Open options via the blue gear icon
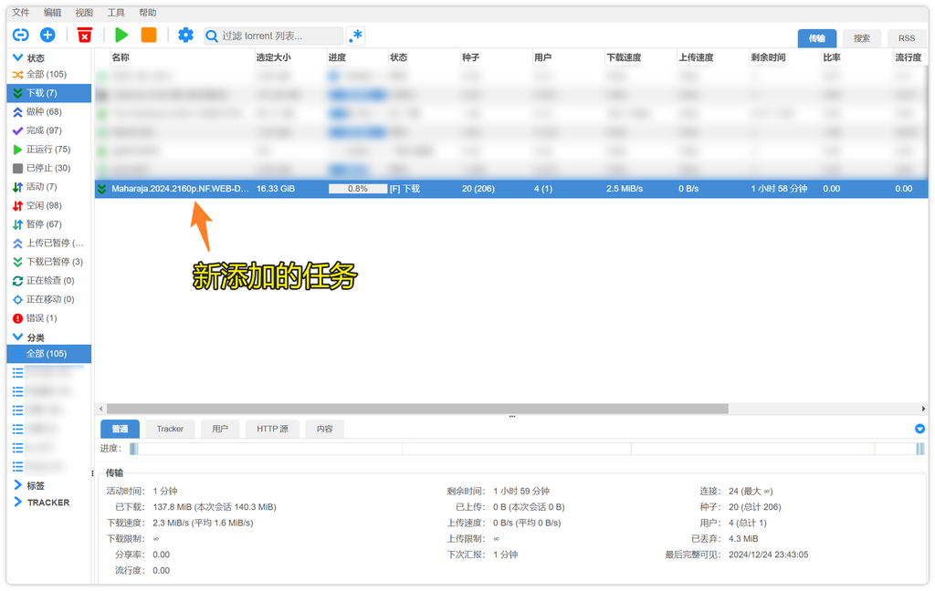This screenshot has width=935, height=591. click(x=185, y=35)
